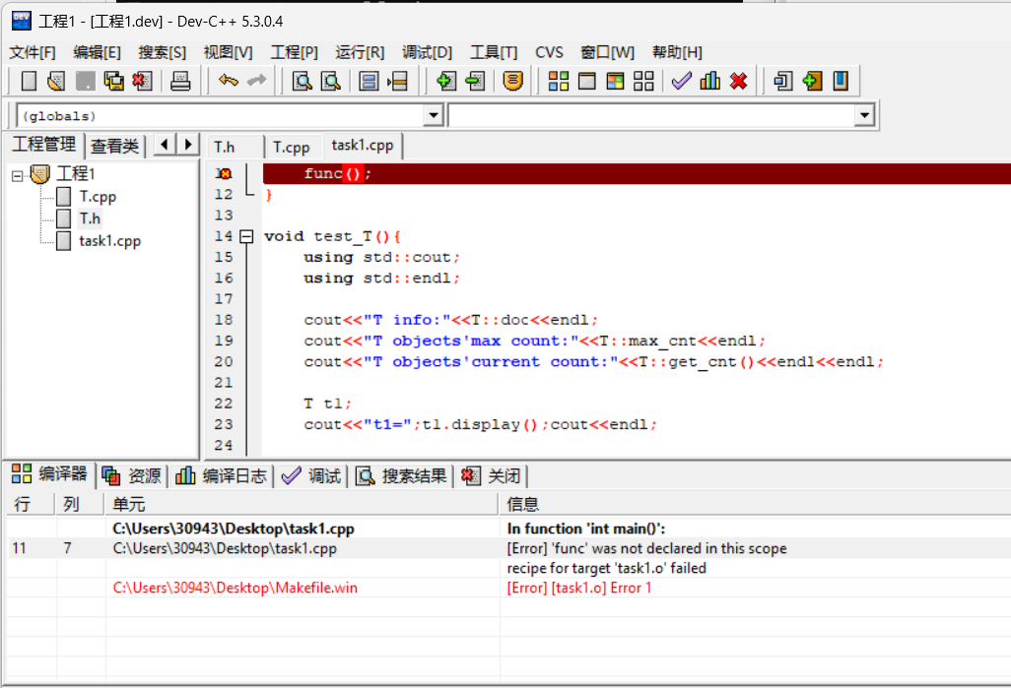This screenshot has height=688, width=1011.
Task: Select task1.cpp in the project tree
Action: tap(109, 241)
